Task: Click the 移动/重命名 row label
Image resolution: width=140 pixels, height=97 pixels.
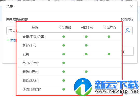Action: pyautogui.click(x=31, y=63)
